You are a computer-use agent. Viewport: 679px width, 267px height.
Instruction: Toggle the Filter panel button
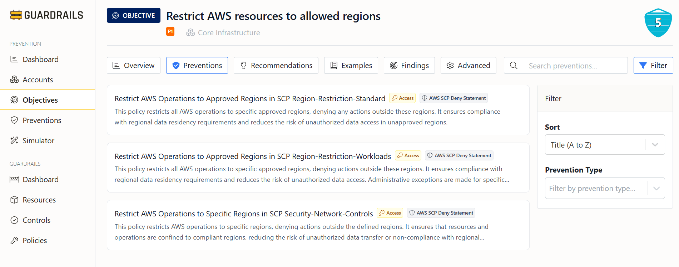pyautogui.click(x=653, y=66)
